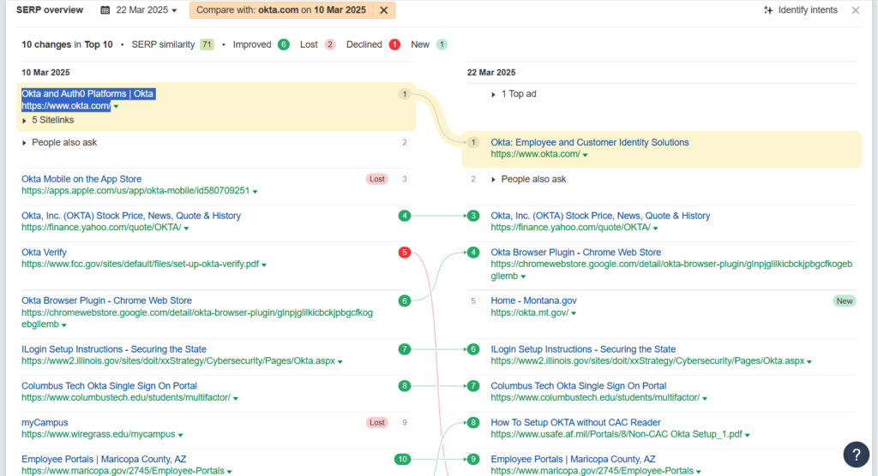Image resolution: width=878 pixels, height=476 pixels.
Task: Remove the okta.com comparison with the X
Action: (x=383, y=10)
